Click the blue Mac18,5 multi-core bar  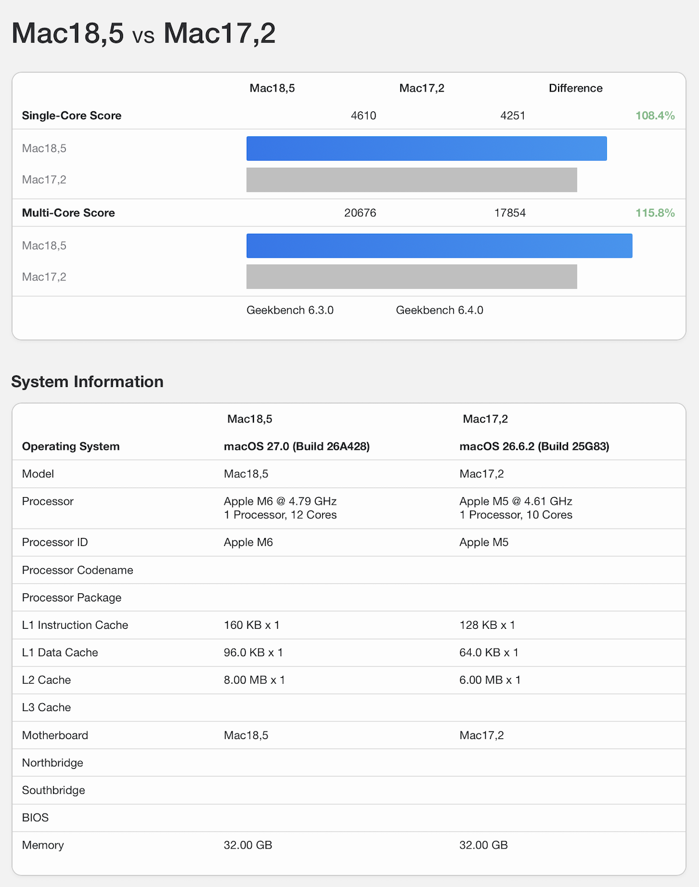point(439,246)
